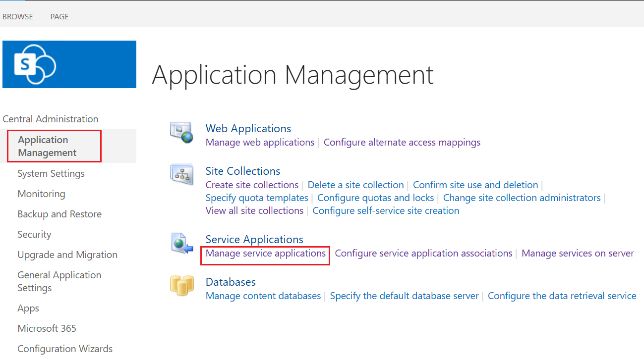Click the Databases cylinder icon

pyautogui.click(x=181, y=285)
